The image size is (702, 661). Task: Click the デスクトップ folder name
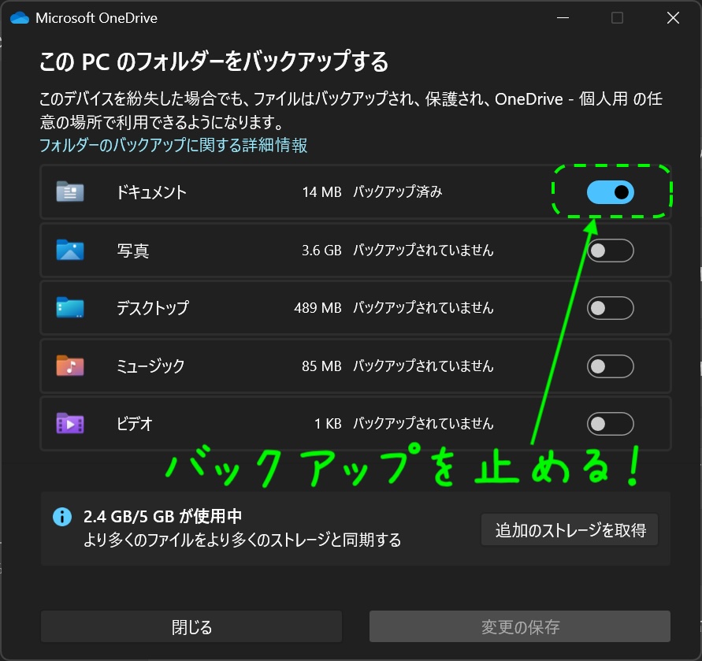pyautogui.click(x=153, y=308)
